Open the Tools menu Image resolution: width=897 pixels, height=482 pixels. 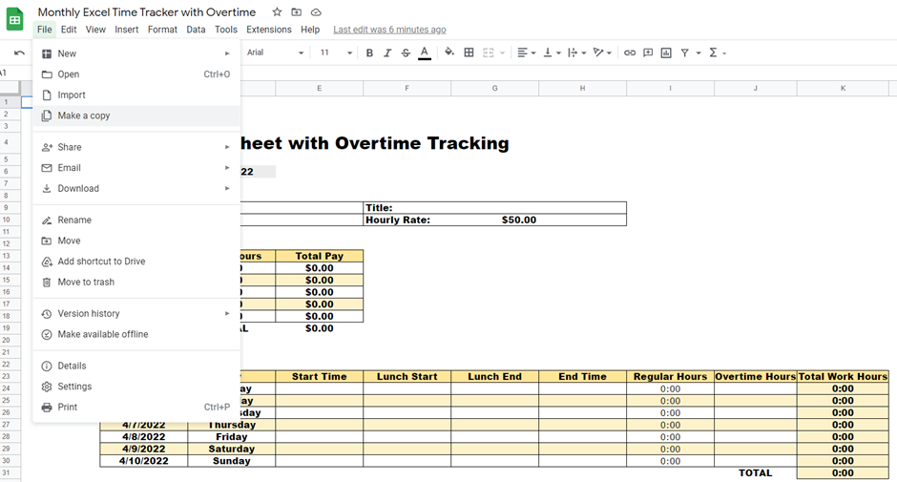click(226, 30)
